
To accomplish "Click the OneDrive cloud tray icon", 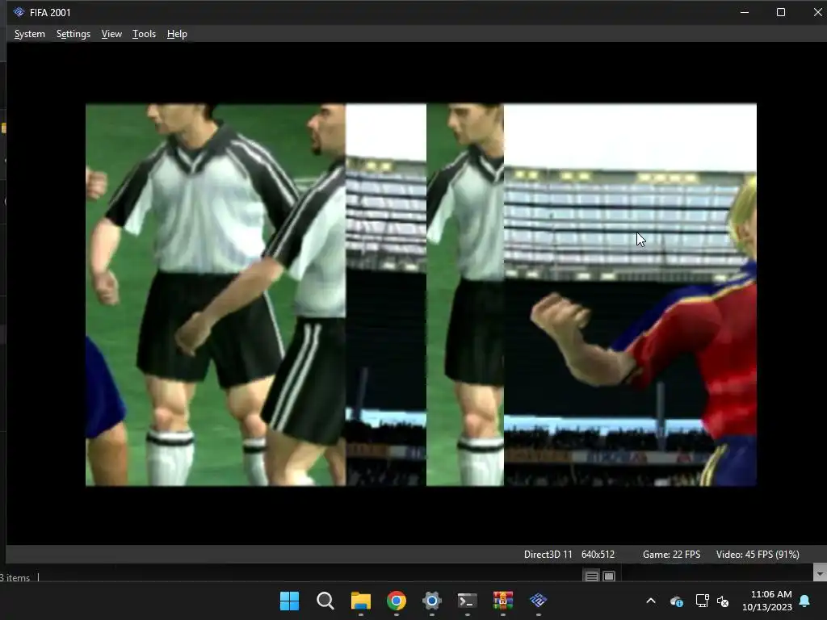I will [676, 601].
